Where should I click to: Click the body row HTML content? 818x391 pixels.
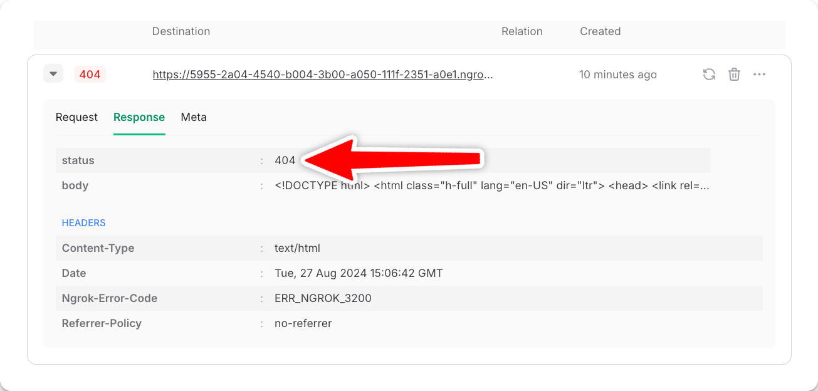[x=492, y=185]
